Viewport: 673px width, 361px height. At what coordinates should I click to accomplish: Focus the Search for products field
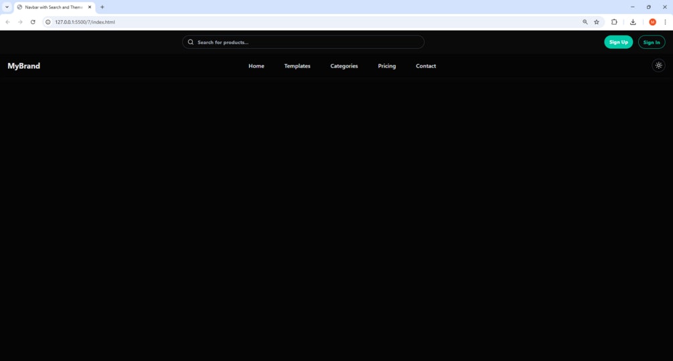click(x=303, y=42)
